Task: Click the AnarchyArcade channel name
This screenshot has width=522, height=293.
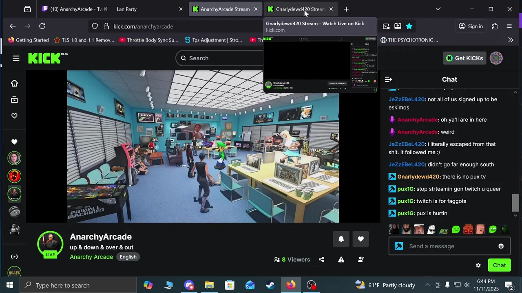Action: [101, 237]
